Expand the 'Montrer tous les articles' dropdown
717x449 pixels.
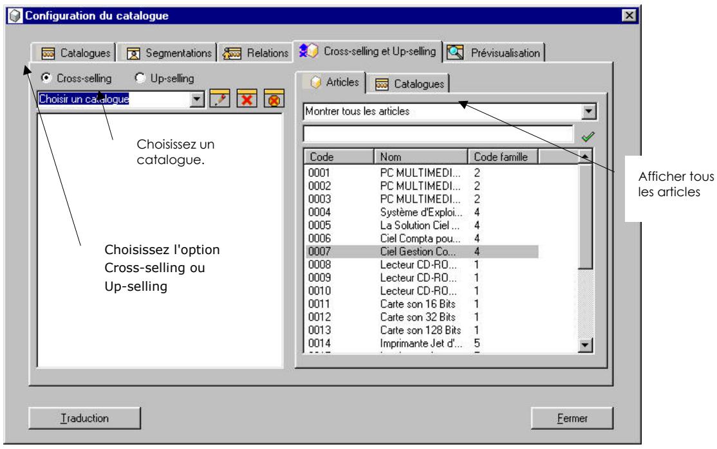pyautogui.click(x=588, y=111)
